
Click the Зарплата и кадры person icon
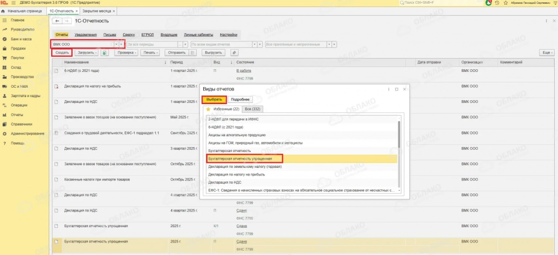tap(4, 96)
